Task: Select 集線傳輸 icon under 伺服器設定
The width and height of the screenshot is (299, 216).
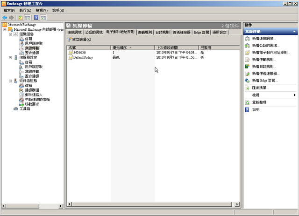Action: (21, 71)
